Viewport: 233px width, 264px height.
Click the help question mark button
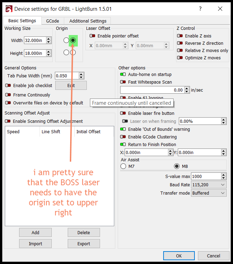coord(200,9)
